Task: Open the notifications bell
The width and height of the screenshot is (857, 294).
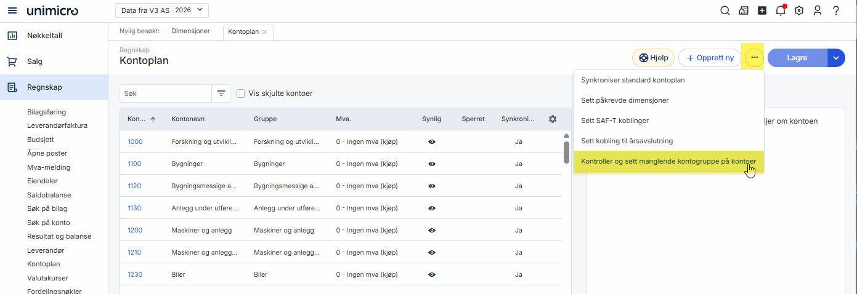Action: click(x=781, y=10)
